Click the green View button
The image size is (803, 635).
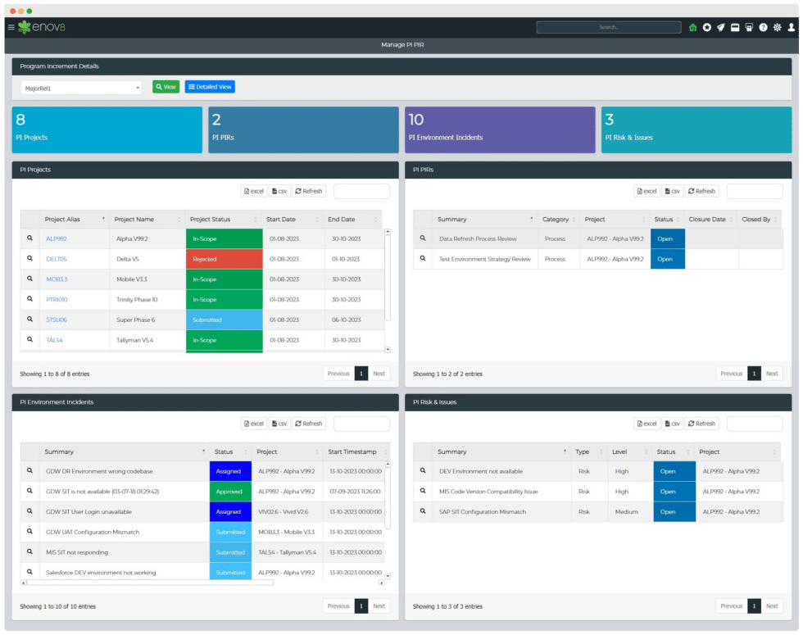(166, 85)
